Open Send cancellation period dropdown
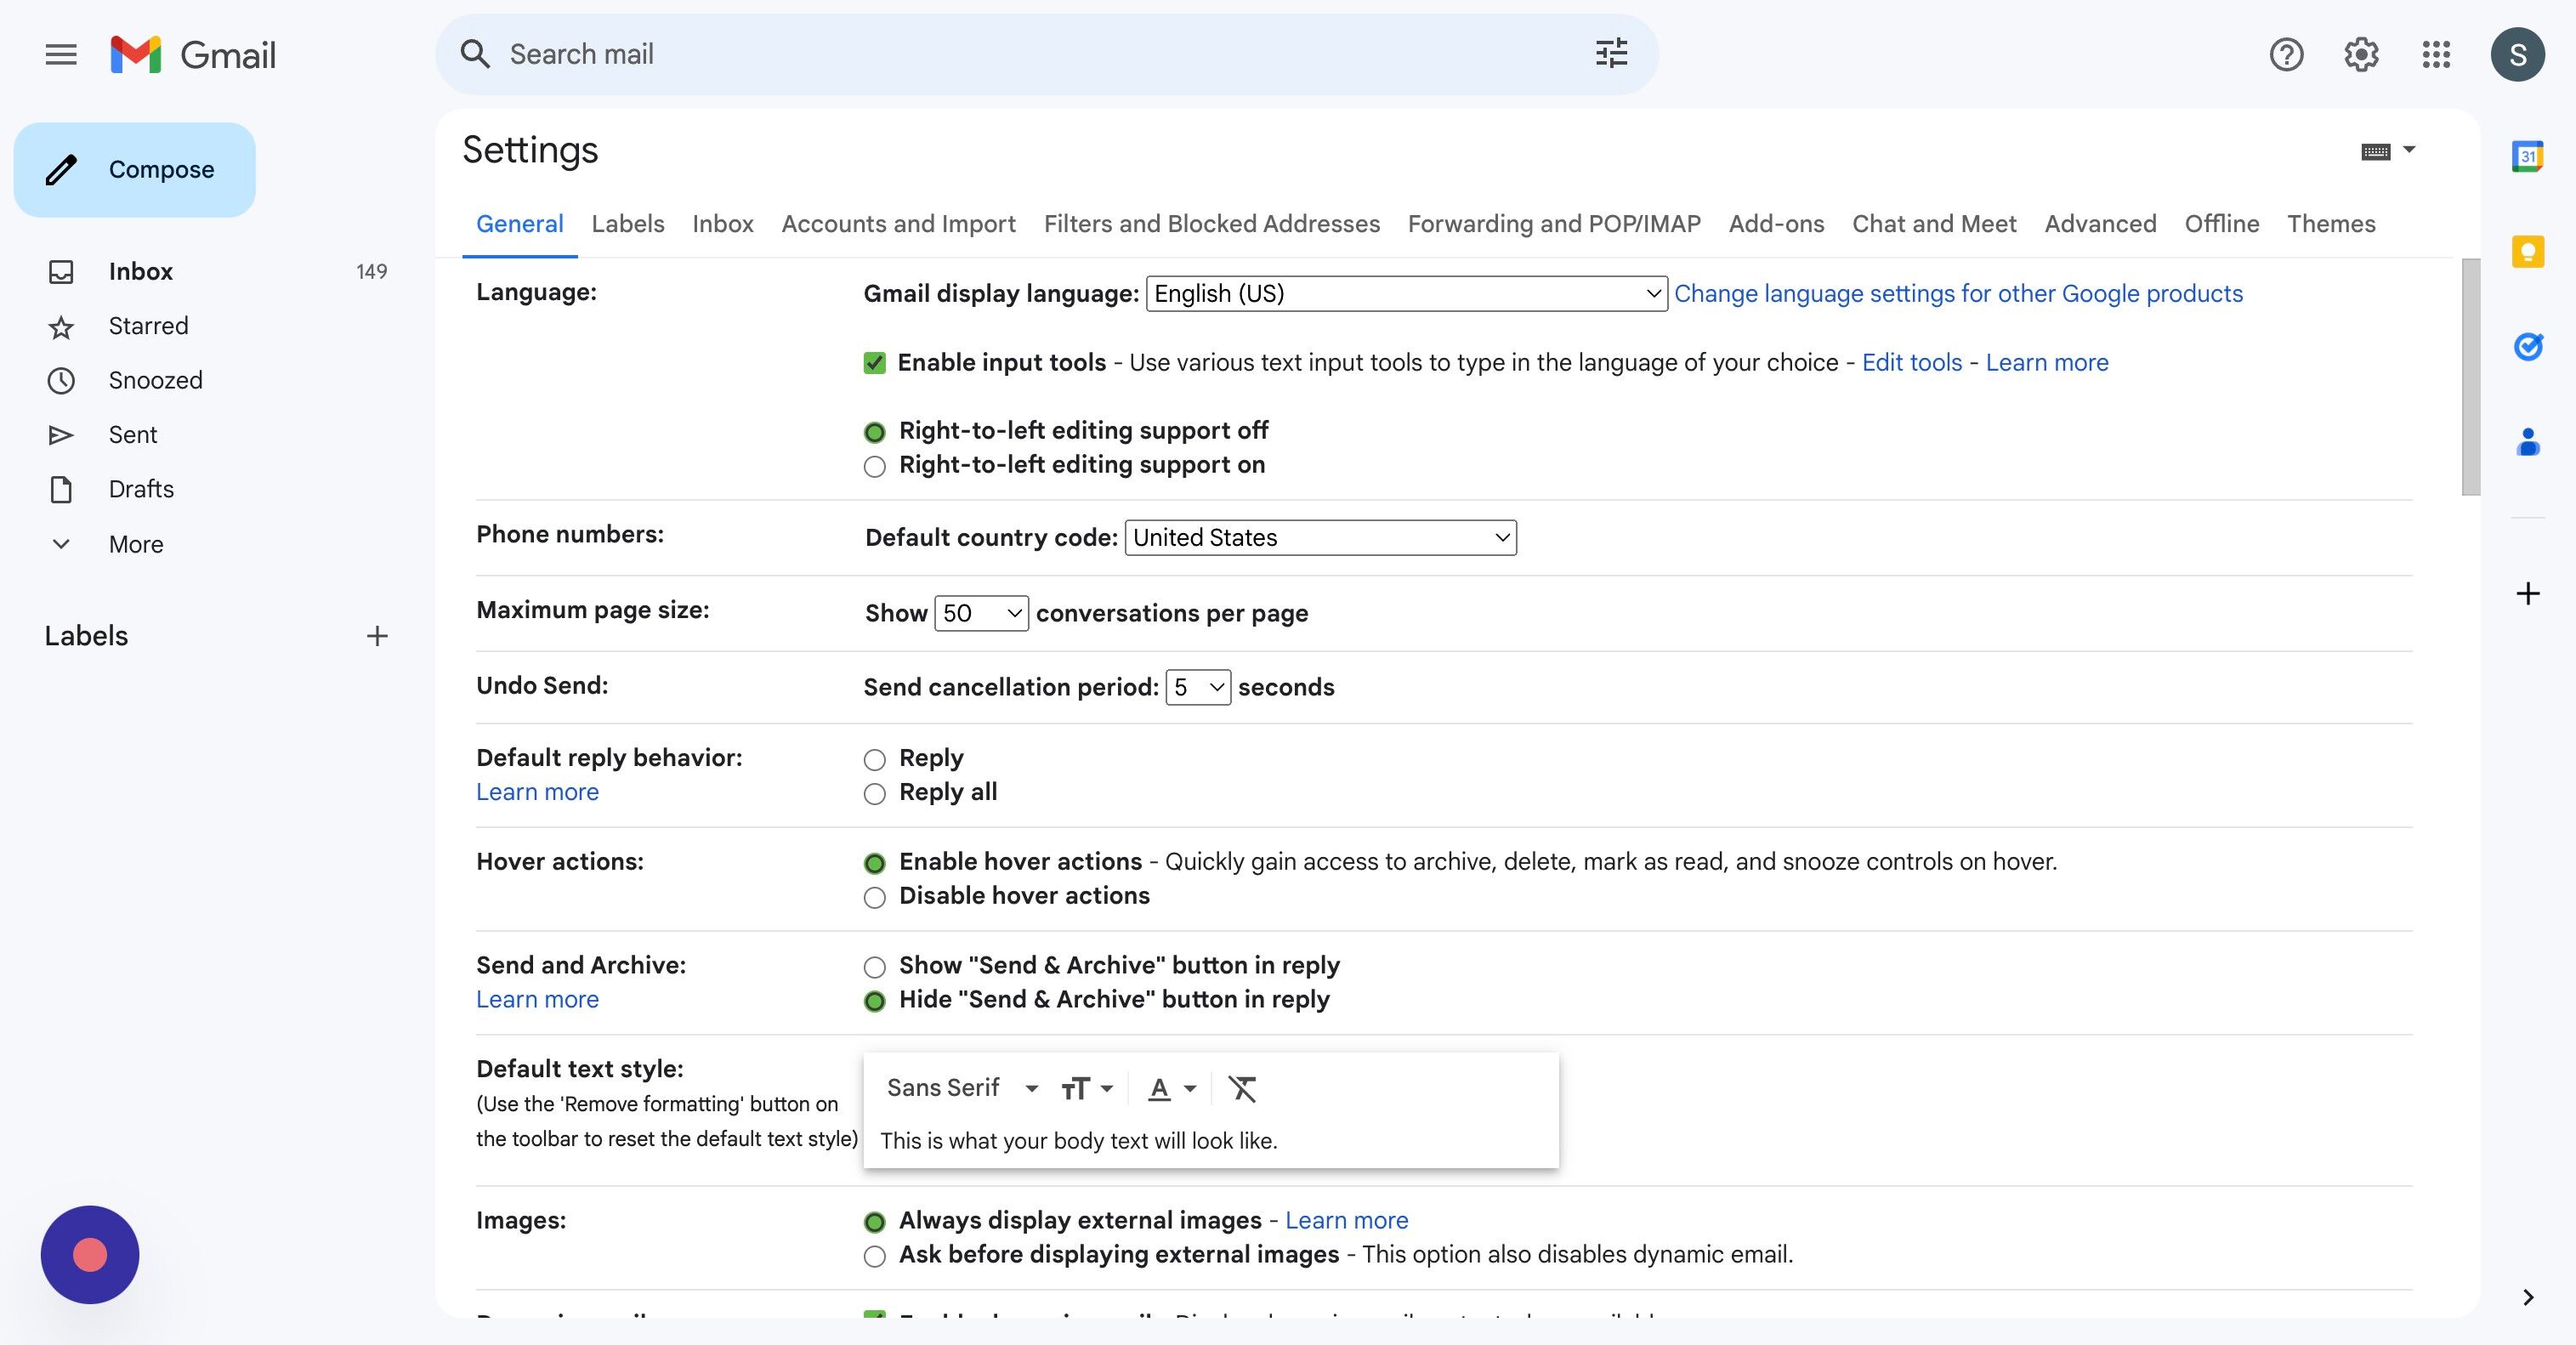 [1197, 688]
